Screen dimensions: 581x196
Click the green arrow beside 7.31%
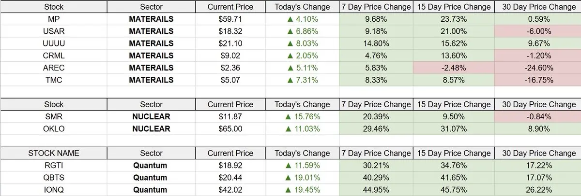(289, 80)
